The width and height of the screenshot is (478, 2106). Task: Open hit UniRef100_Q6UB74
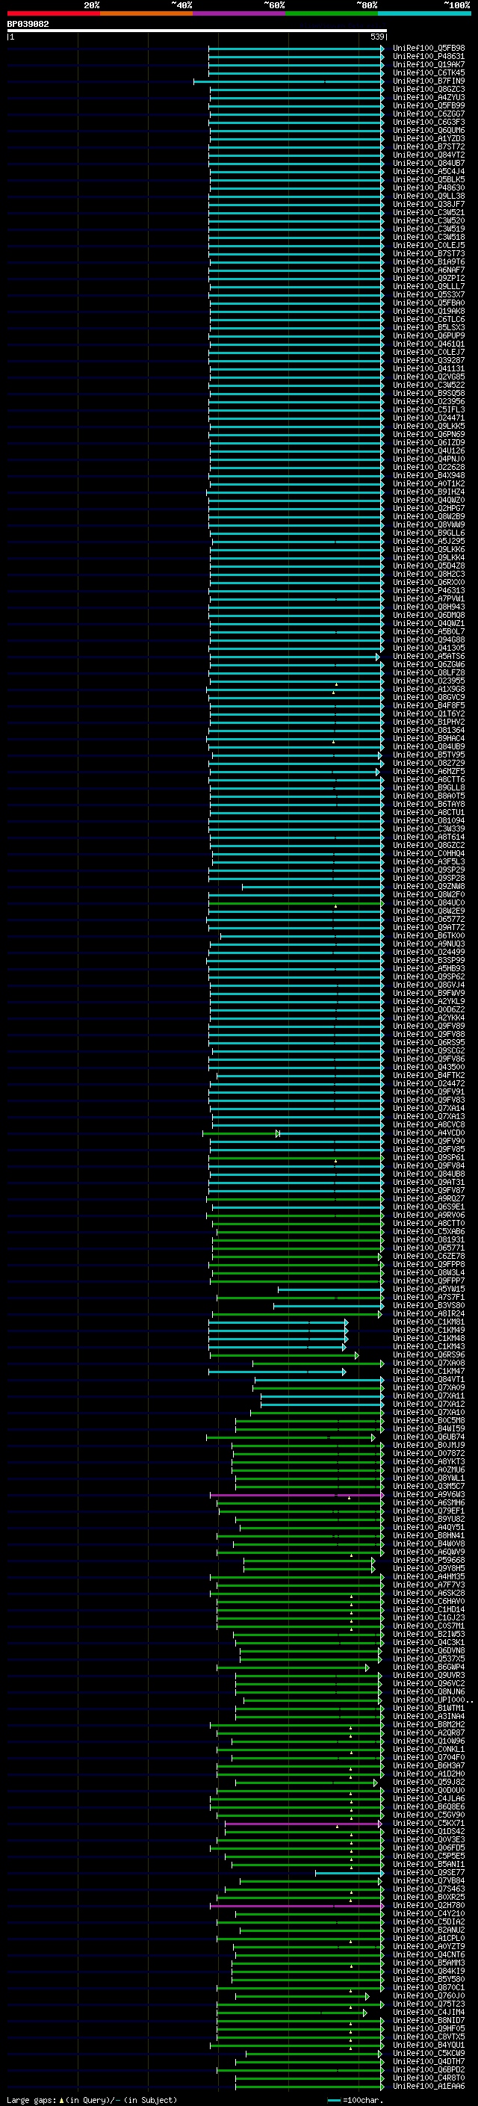tap(428, 1437)
